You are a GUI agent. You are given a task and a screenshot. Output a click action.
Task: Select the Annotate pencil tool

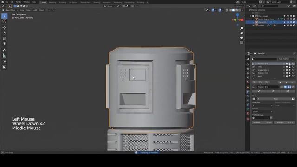[x=4, y=50]
